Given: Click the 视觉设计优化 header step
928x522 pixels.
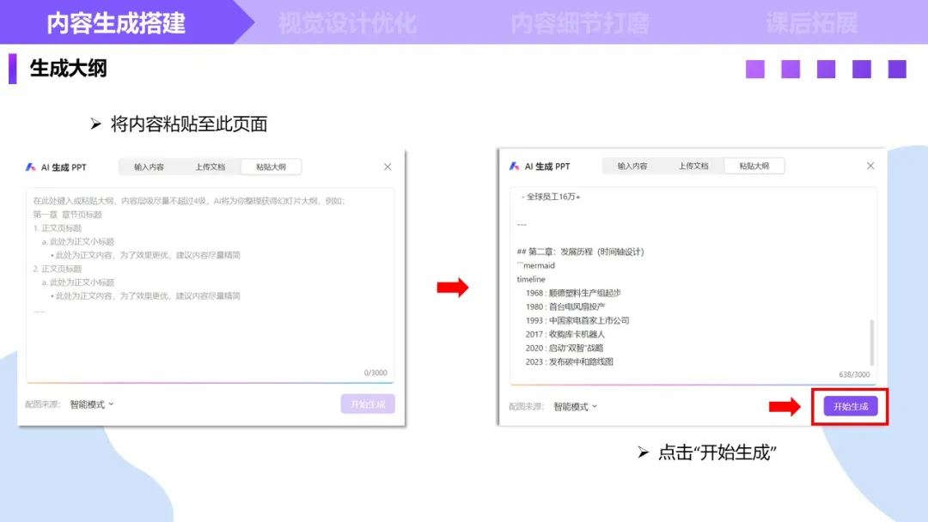Looking at the screenshot, I should pyautogui.click(x=347, y=23).
